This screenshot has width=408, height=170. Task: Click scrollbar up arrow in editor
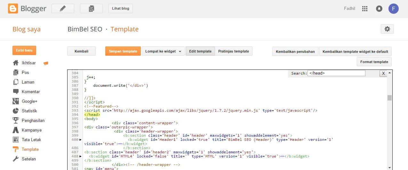[389, 73]
